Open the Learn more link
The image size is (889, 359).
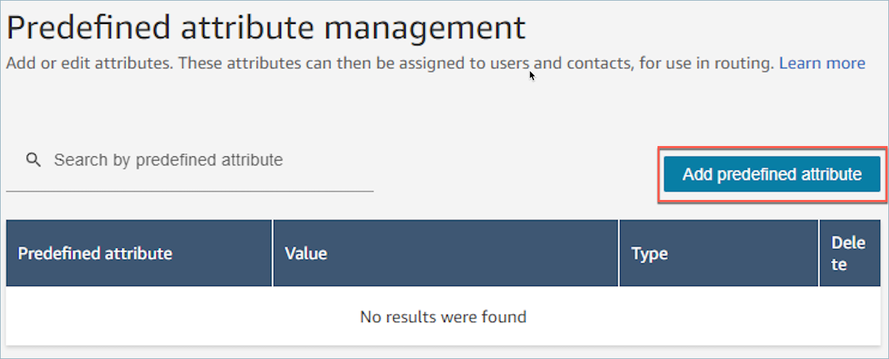[822, 63]
